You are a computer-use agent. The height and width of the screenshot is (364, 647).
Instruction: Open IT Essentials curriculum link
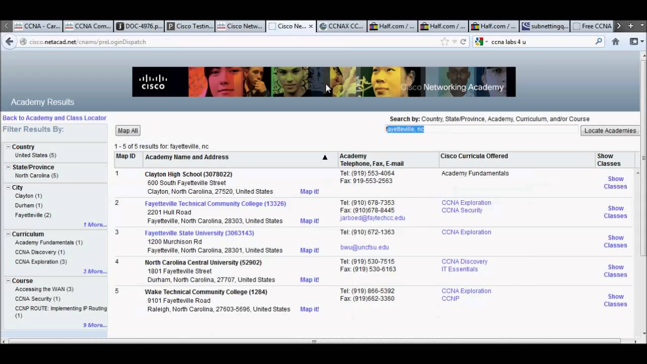click(x=459, y=269)
